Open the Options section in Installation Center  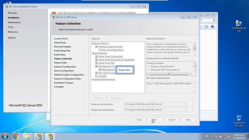pyautogui.click(x=12, y=38)
